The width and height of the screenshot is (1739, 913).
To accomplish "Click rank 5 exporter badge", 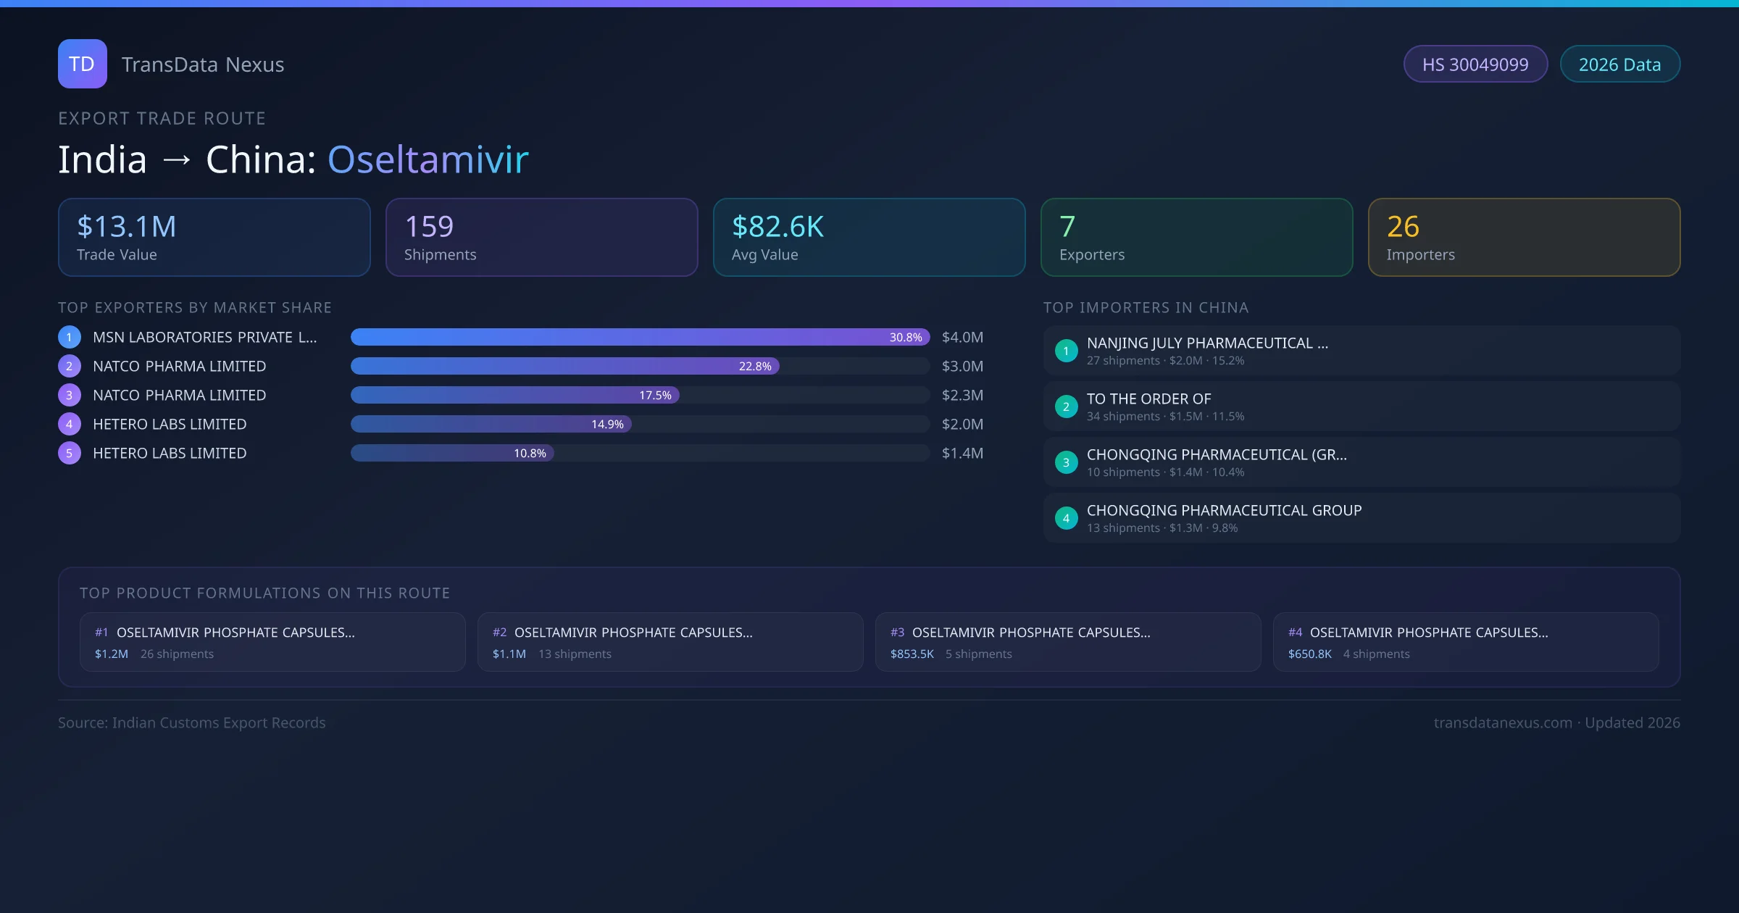I will (70, 453).
